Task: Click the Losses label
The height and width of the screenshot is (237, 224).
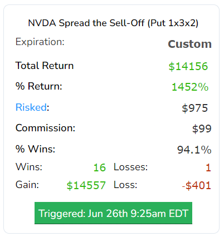Action: pos(130,167)
